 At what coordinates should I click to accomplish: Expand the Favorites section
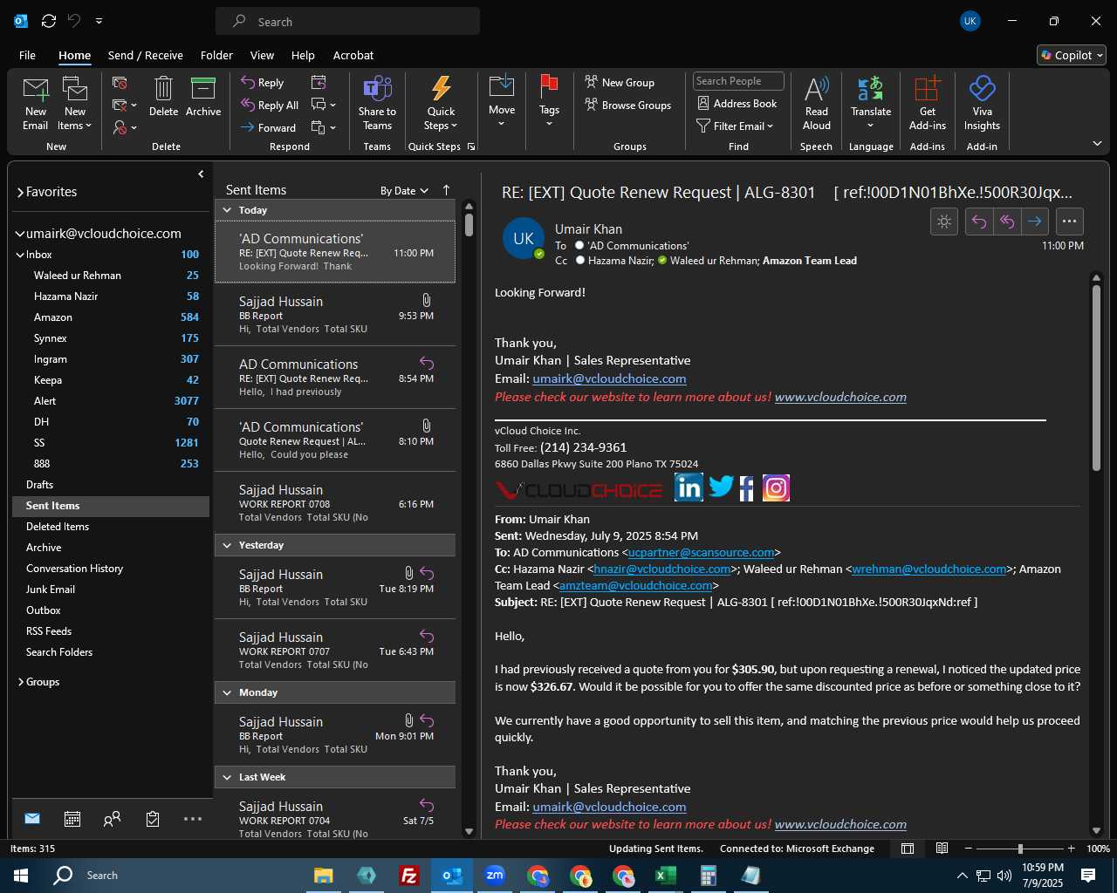point(20,192)
